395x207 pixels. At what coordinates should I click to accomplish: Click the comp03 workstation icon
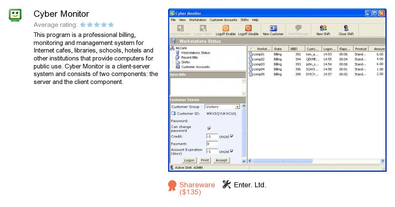click(250, 64)
